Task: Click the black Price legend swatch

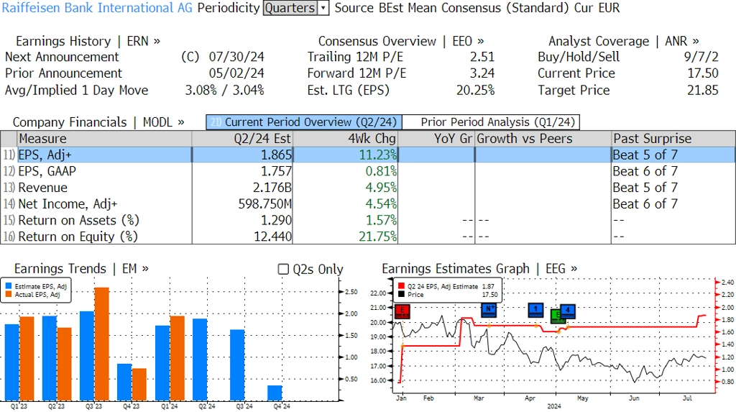Action: pos(401,295)
